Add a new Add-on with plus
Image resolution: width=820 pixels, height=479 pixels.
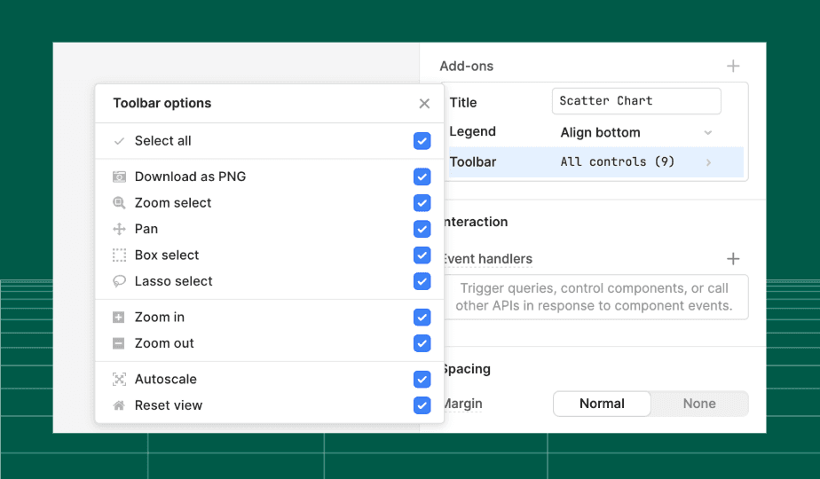tap(733, 66)
